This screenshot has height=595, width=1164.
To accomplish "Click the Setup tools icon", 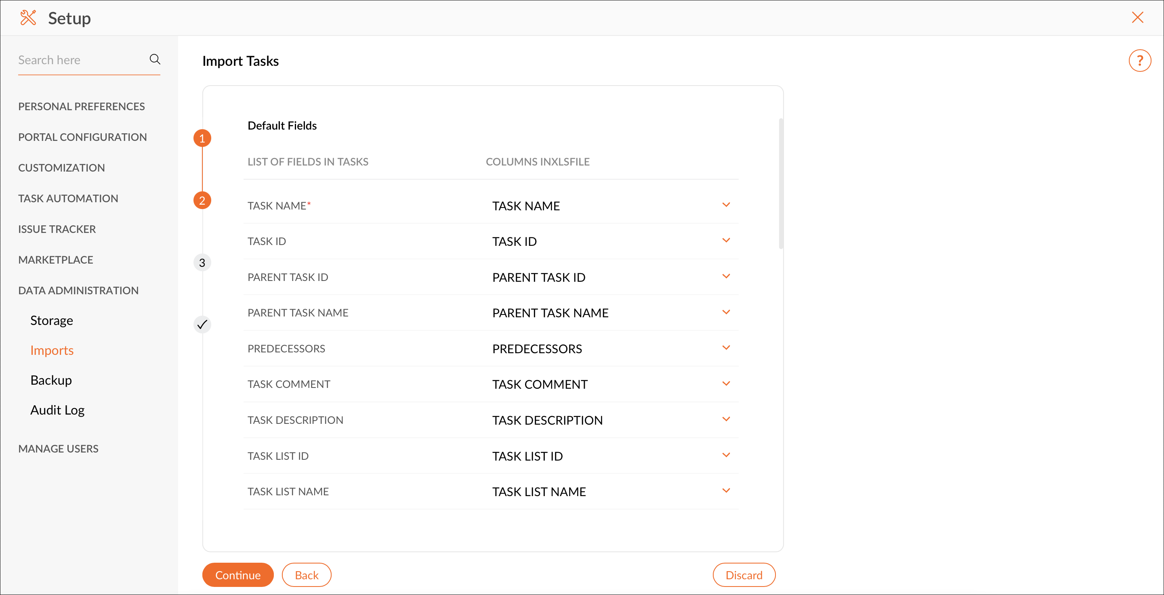I will 28,18.
